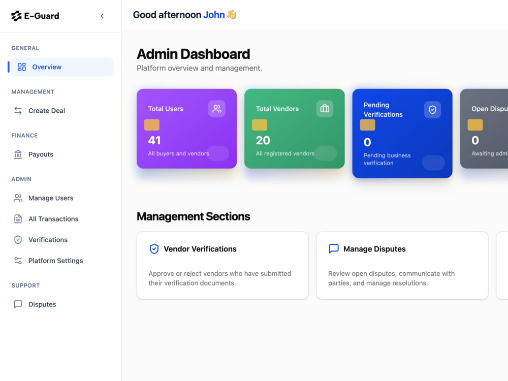Open the Overview menu item
The height and width of the screenshot is (381, 508).
coord(62,67)
